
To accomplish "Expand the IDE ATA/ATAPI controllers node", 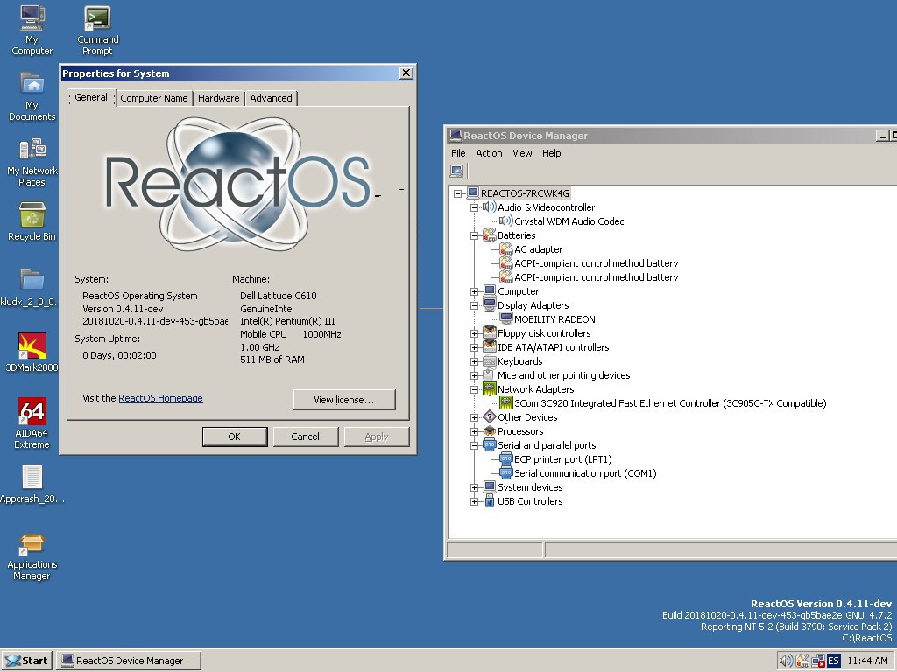I will (x=474, y=347).
